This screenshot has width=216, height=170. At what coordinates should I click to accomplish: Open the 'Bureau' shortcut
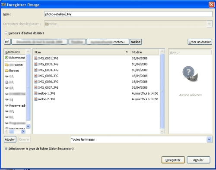(15, 71)
